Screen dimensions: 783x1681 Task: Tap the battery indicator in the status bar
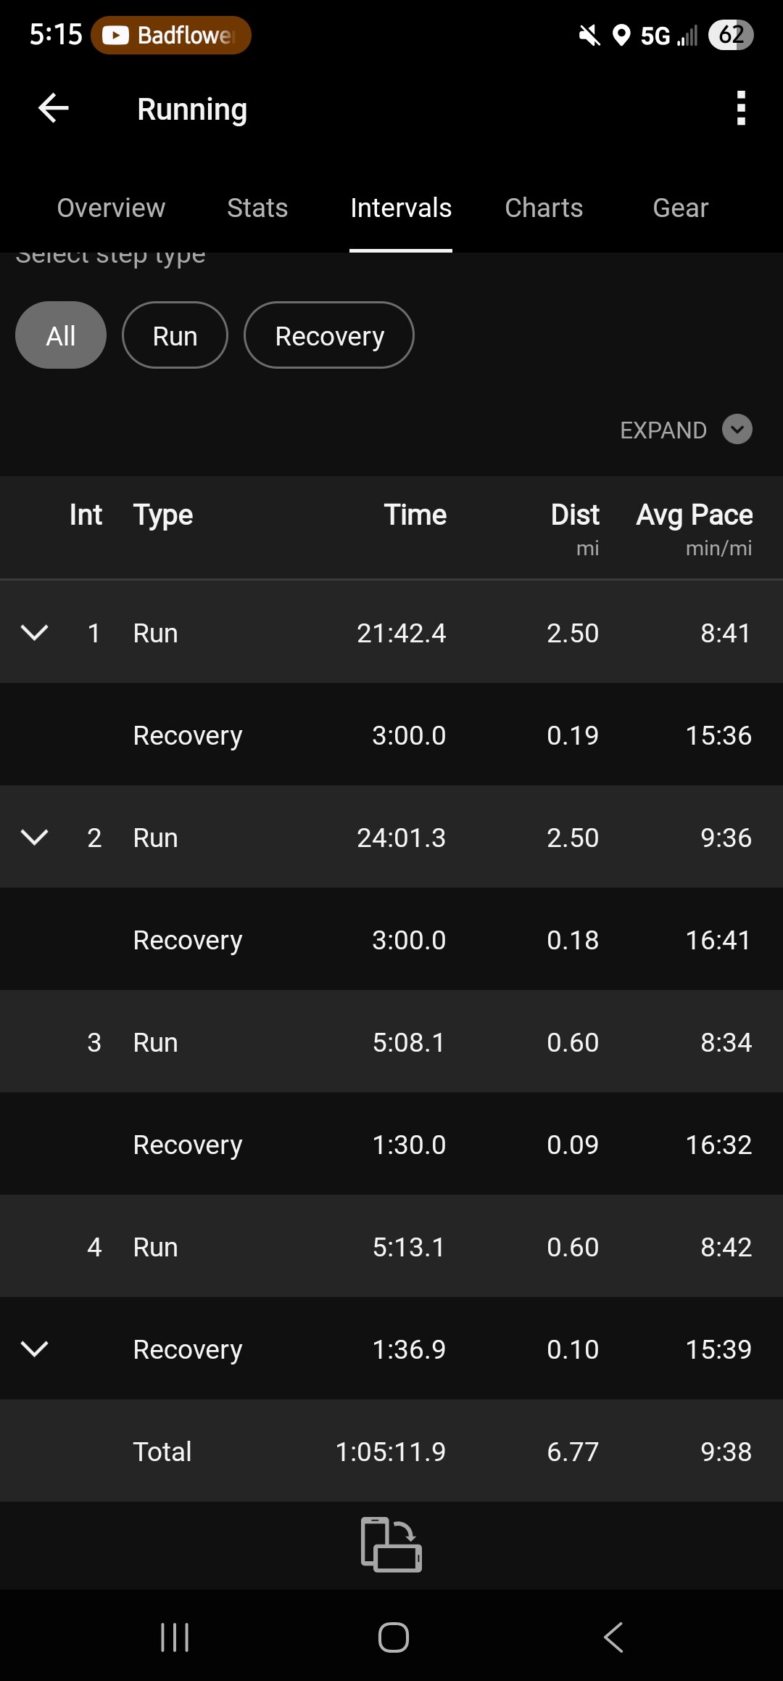[730, 35]
